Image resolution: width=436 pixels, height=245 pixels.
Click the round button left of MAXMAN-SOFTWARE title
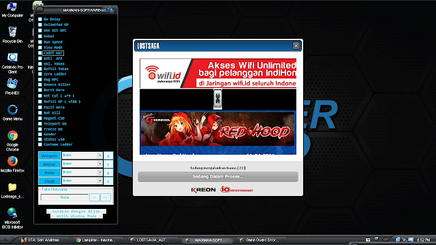click(40, 10)
